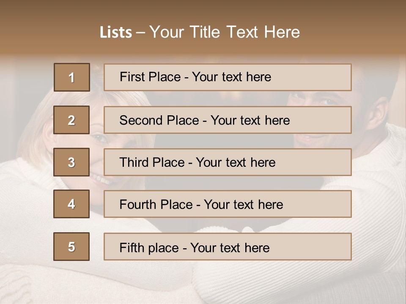Click the Third Place text bar
The height and width of the screenshot is (304, 406).
(228, 162)
